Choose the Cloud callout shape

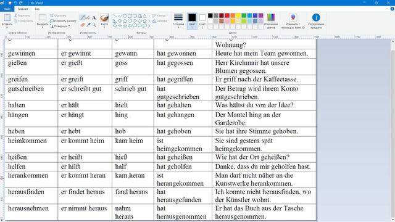pos(144,25)
